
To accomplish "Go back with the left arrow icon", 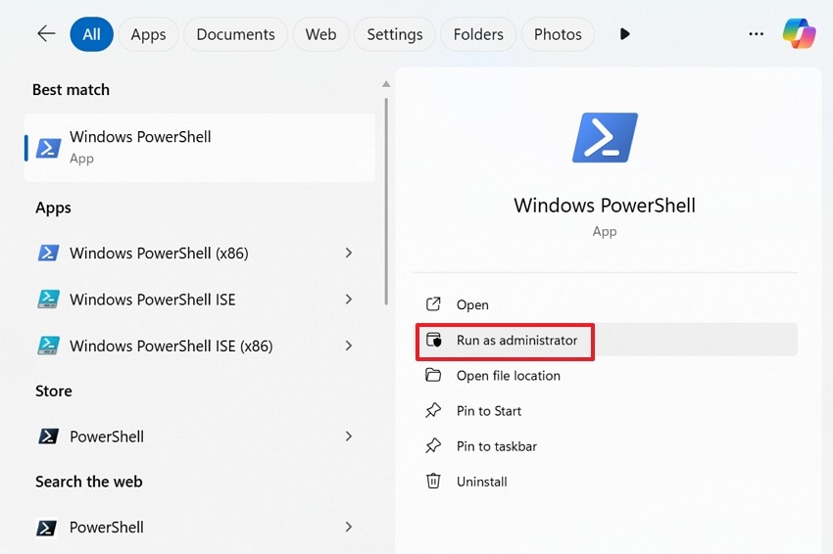I will pos(46,34).
